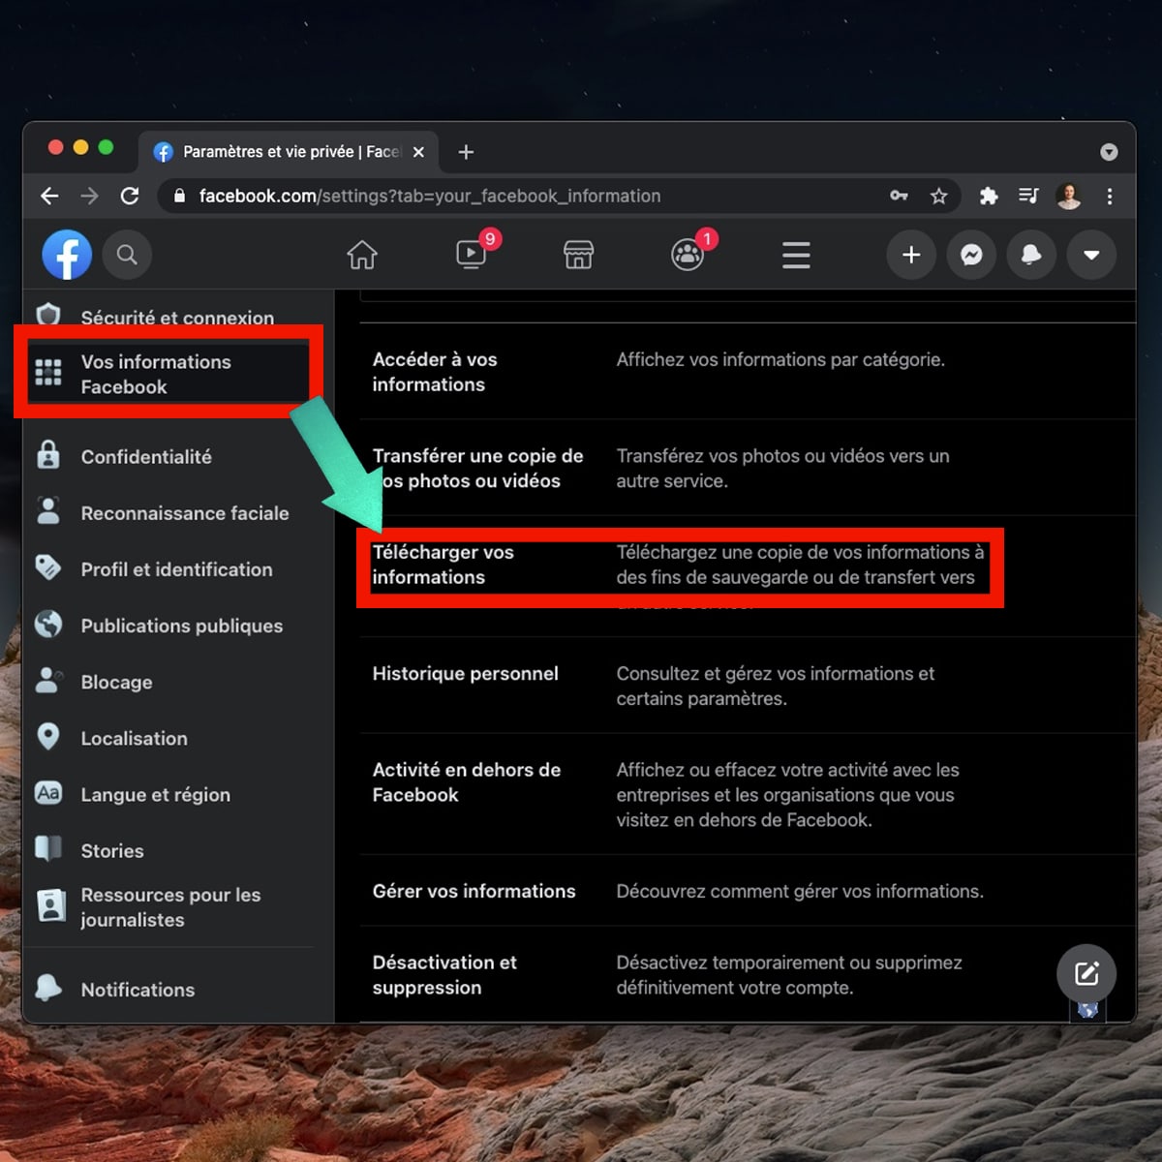
Task: Click the Stories book icon
Action: (48, 848)
